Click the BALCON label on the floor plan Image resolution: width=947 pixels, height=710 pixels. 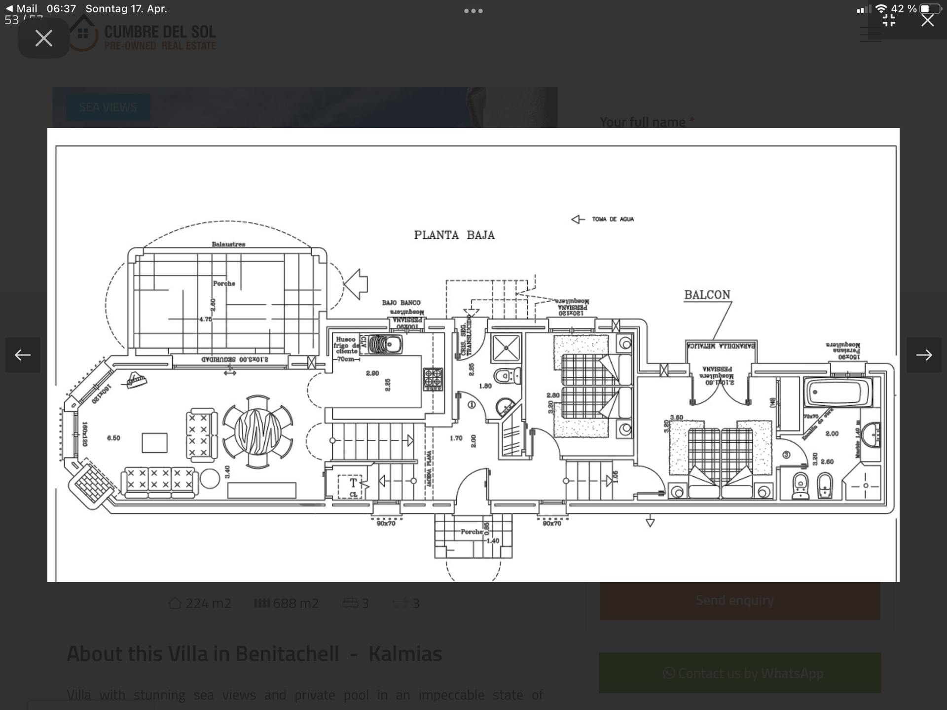707,295
